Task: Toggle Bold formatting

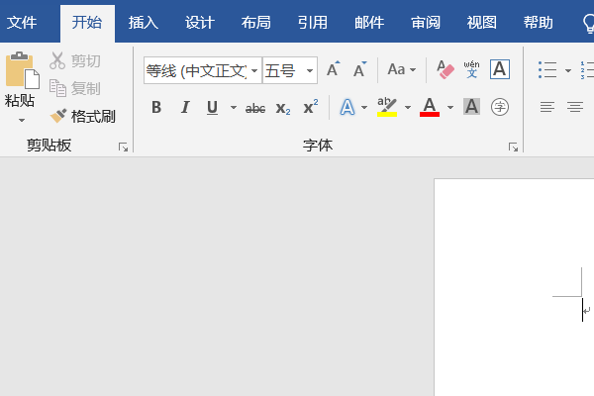Action: 156,108
